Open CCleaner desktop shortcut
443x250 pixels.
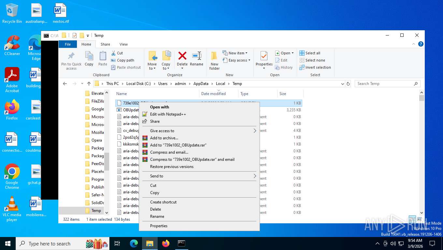(x=12, y=46)
